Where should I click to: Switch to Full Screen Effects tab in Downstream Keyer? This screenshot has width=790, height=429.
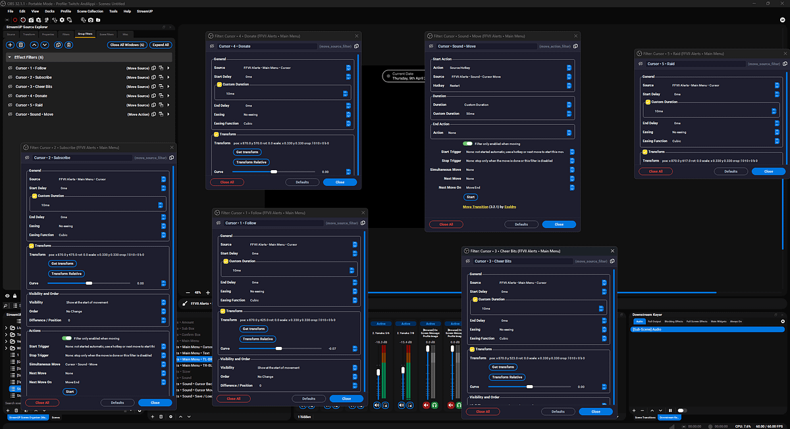[697, 321]
